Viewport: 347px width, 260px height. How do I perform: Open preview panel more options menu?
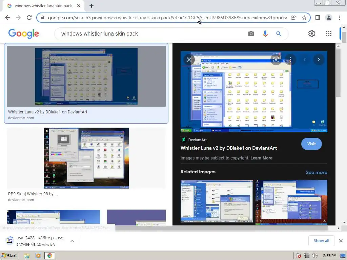pyautogui.click(x=290, y=60)
